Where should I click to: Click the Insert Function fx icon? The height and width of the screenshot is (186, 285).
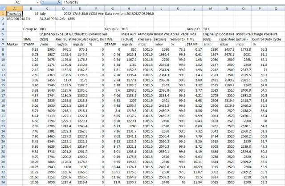[x=57, y=2]
